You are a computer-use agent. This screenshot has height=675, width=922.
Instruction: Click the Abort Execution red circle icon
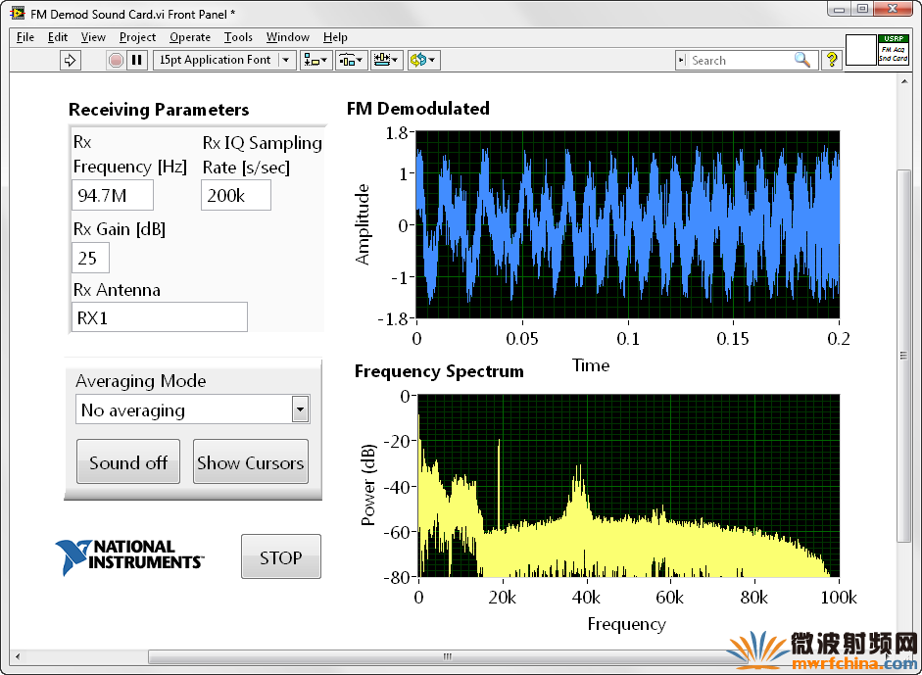click(116, 60)
